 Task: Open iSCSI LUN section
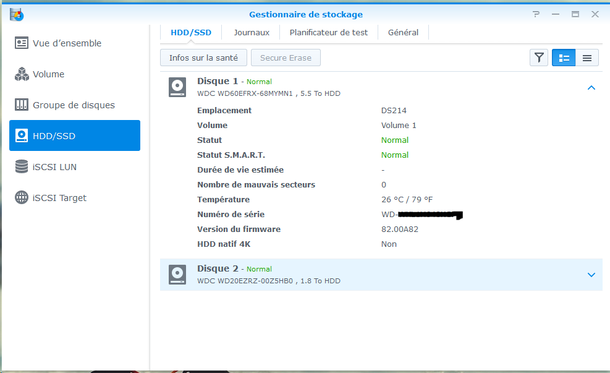tap(75, 166)
